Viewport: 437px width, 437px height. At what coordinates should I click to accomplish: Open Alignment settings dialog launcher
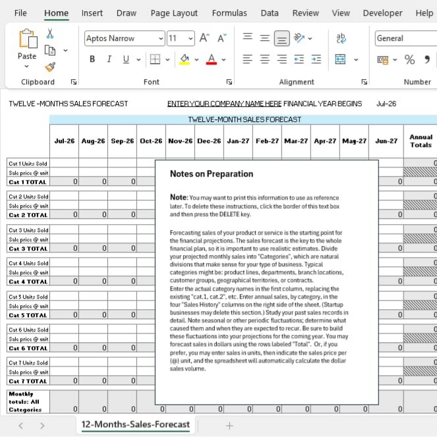coord(364,82)
